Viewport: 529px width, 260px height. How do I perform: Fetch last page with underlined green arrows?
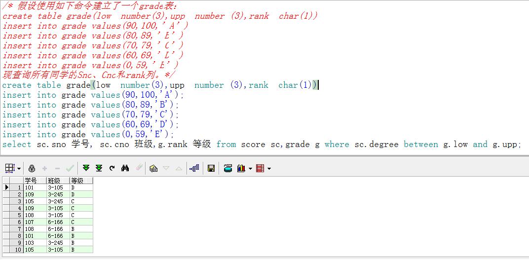point(99,168)
